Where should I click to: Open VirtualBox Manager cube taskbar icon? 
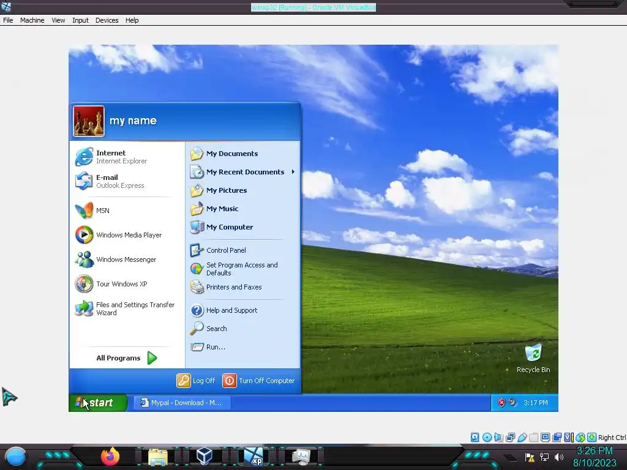click(x=205, y=457)
